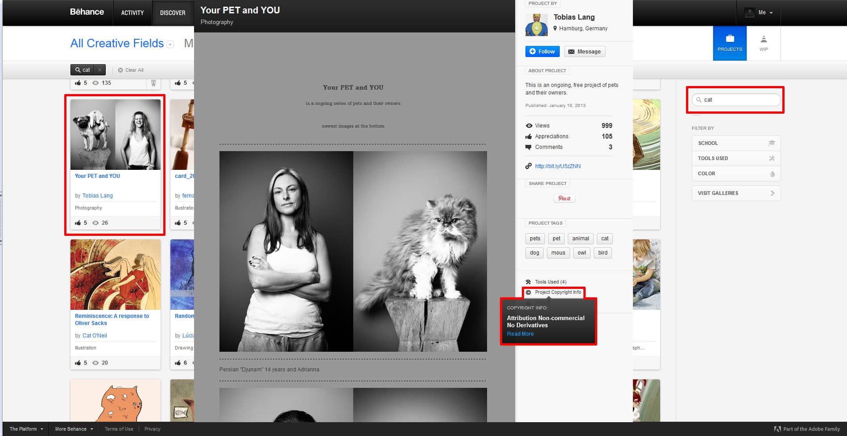
Task: Click the eye icon next to Views count
Action: pyautogui.click(x=529, y=126)
